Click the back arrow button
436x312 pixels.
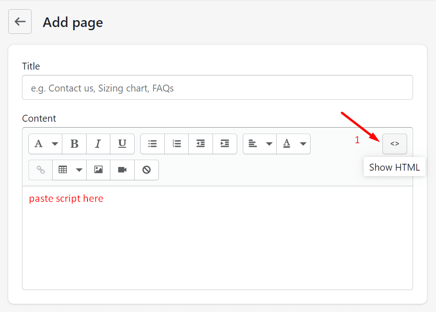click(x=20, y=22)
